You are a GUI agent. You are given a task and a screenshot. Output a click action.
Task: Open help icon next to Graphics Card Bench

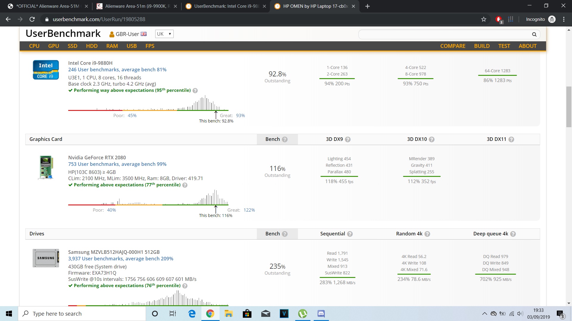[285, 139]
